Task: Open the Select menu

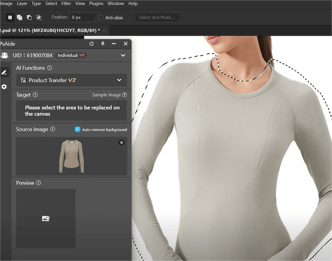Action: tap(51, 4)
